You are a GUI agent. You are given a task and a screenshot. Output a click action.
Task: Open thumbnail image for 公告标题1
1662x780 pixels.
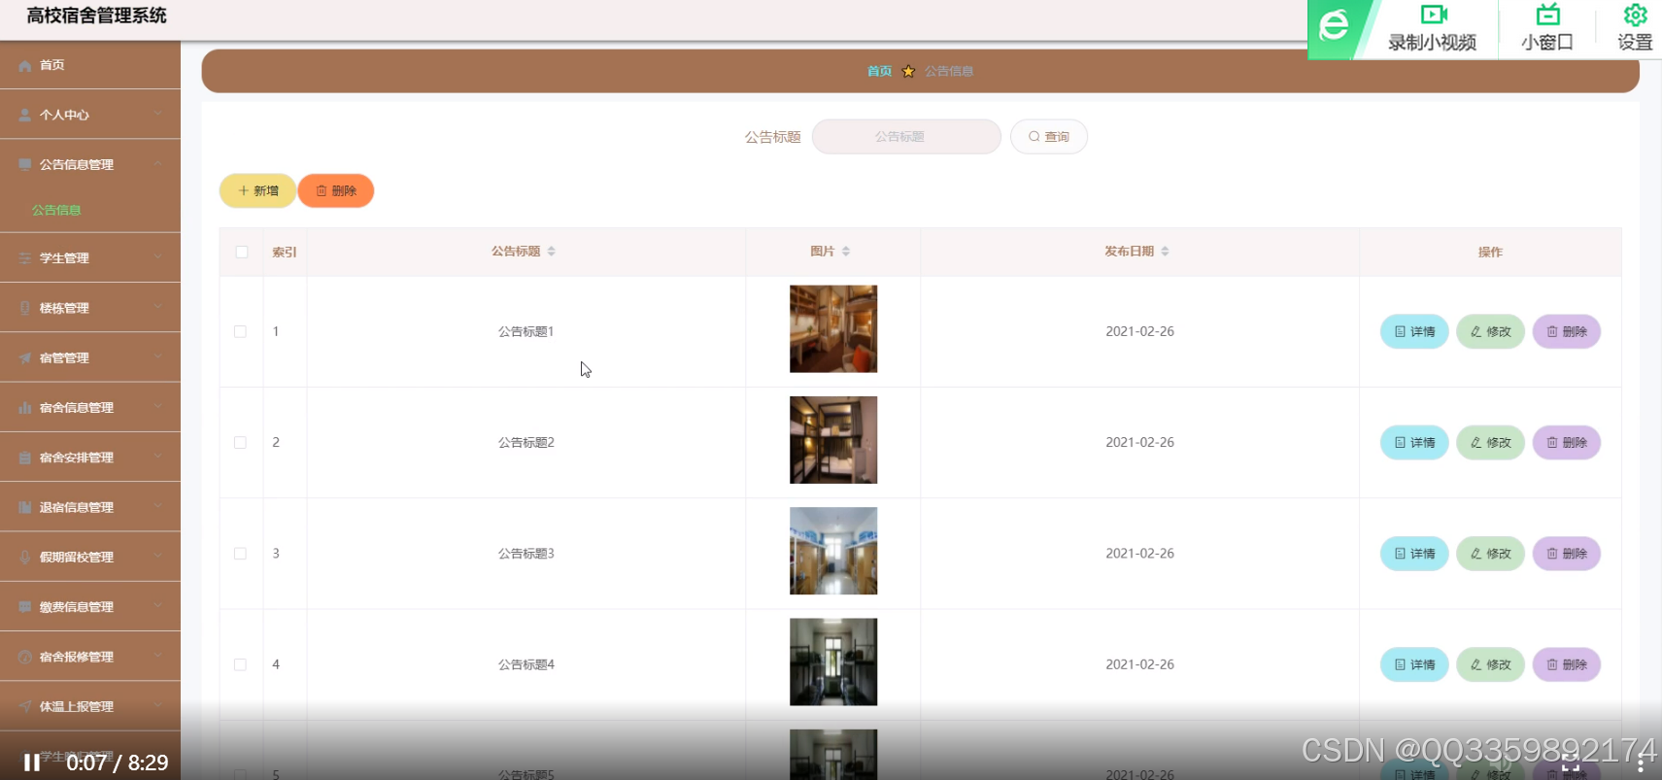click(x=833, y=328)
